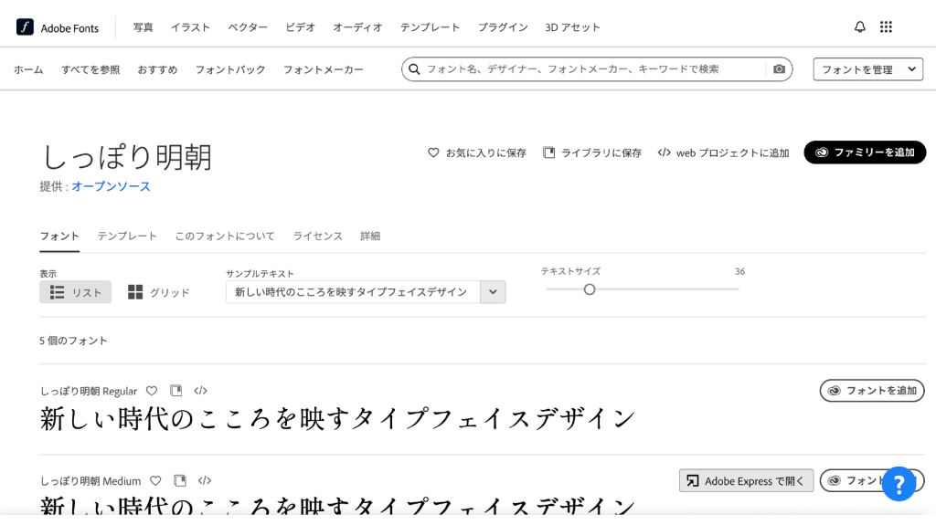Open the 3D アセット menu item

[x=572, y=27]
